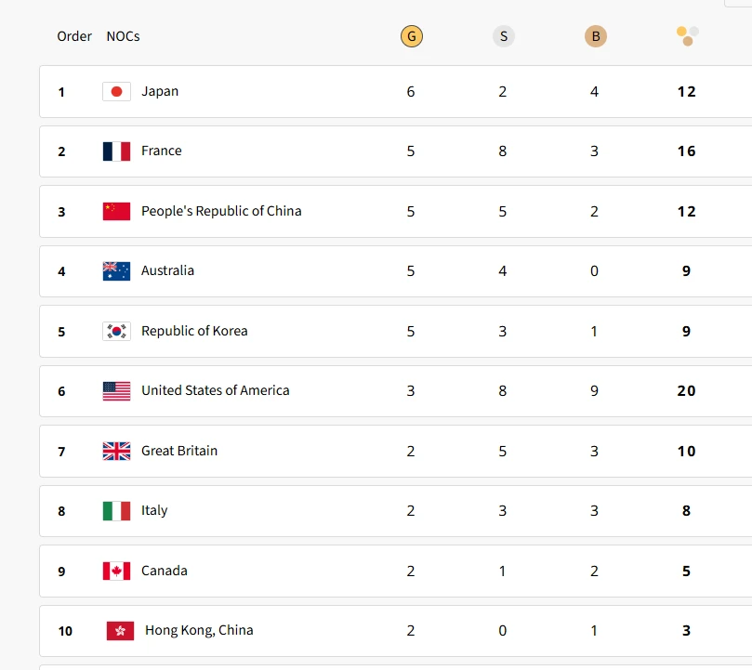Open the Italy country row

pyautogui.click(x=154, y=510)
